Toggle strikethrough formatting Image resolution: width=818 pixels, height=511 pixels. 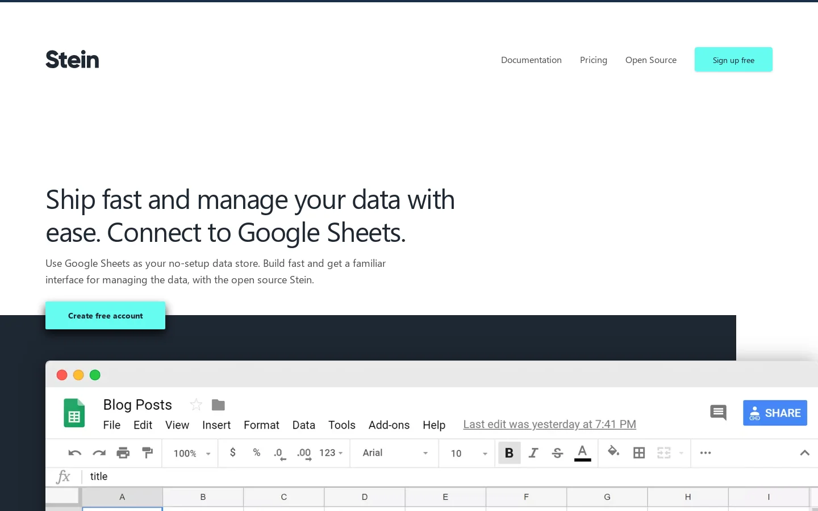coord(557,453)
